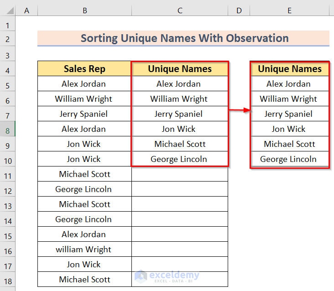Select column E header
The height and width of the screenshot is (291, 334).
tap(289, 10)
